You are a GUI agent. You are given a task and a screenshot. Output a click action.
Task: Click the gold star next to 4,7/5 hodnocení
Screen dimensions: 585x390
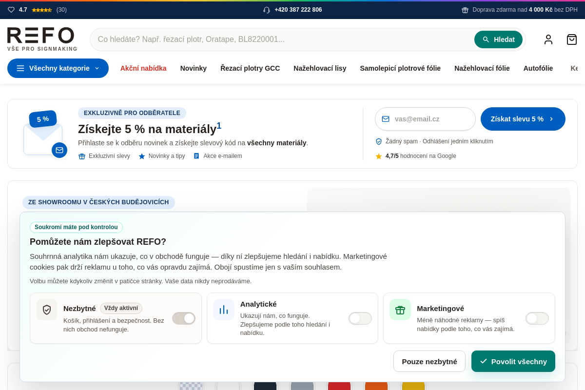tap(379, 156)
